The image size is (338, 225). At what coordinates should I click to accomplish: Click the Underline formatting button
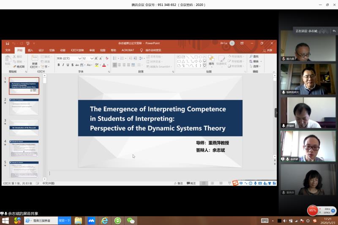(x=68, y=65)
